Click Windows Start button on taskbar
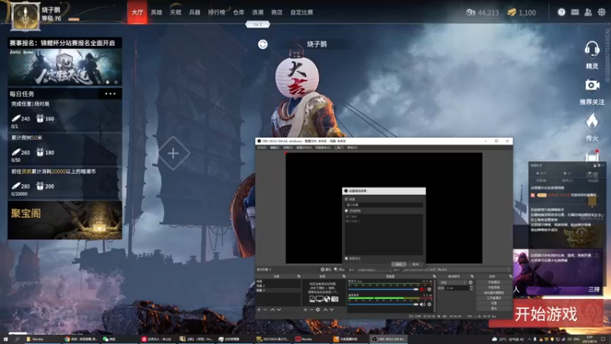 pos(5,339)
